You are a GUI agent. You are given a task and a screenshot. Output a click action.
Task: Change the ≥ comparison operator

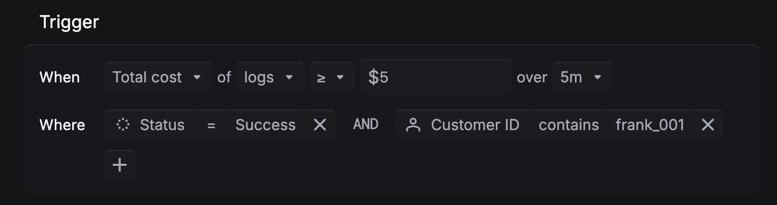[x=332, y=77]
